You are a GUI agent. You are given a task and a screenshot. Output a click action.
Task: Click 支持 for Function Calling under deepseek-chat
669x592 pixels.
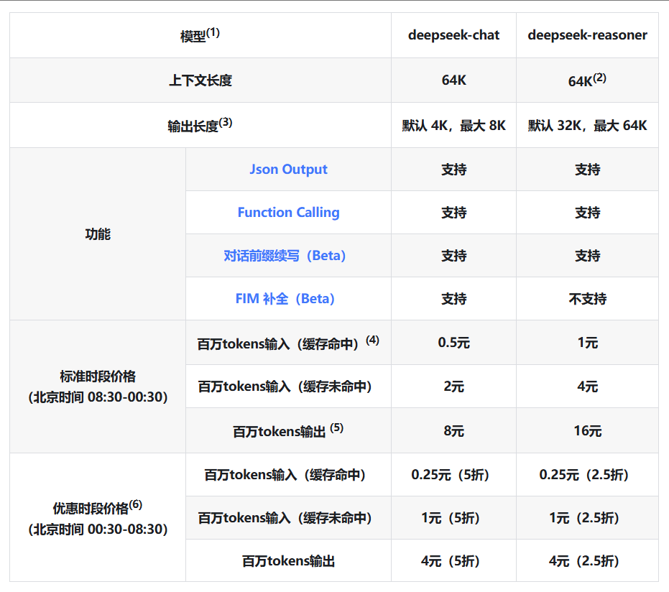click(453, 213)
